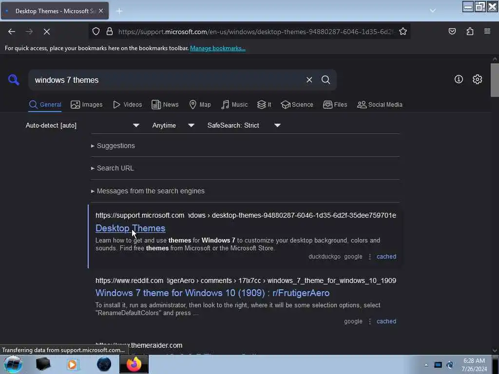Image resolution: width=499 pixels, height=374 pixels.
Task: Click "duckduckgo" in the Desktop Themes result
Action: pos(324,257)
